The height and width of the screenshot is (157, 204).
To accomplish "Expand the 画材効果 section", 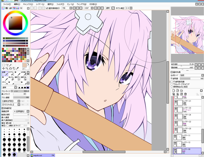I will click(172, 72).
